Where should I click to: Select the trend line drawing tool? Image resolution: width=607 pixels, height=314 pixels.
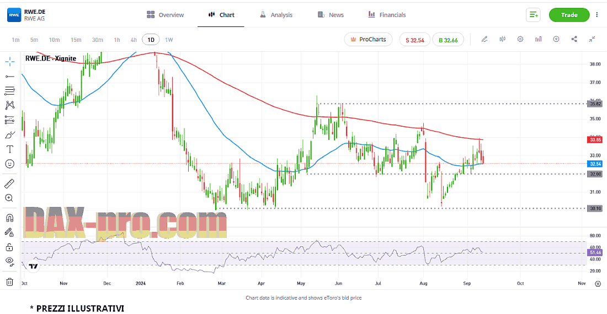[x=10, y=77]
